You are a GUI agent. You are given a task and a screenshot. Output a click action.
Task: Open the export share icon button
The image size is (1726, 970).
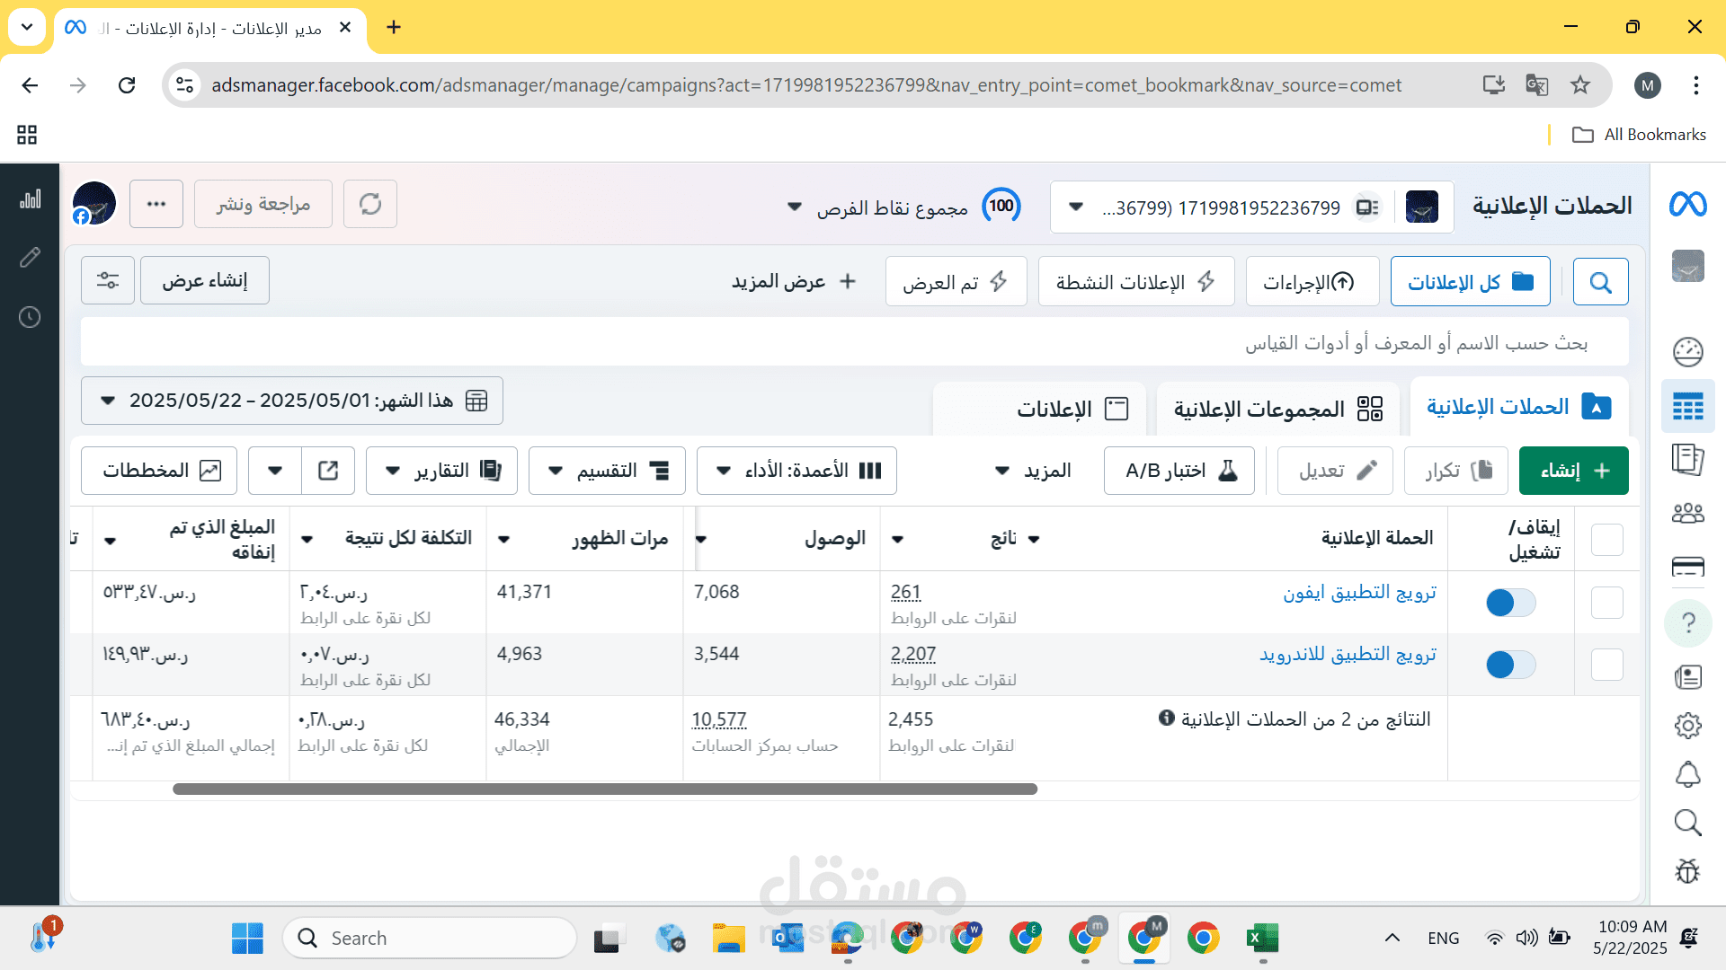click(x=328, y=471)
